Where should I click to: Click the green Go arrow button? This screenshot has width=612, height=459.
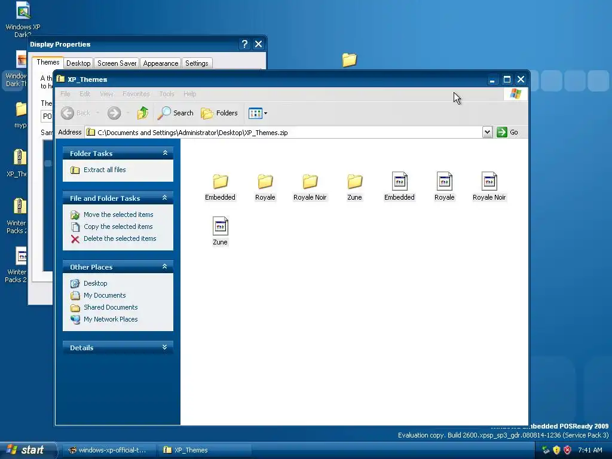point(502,132)
